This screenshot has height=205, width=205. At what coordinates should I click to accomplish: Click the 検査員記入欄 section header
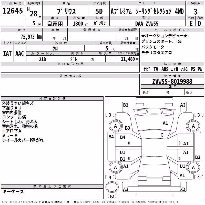click(52, 99)
